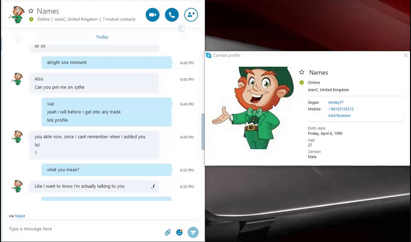Click 'you able now, since I cant remember' message

click(90, 136)
